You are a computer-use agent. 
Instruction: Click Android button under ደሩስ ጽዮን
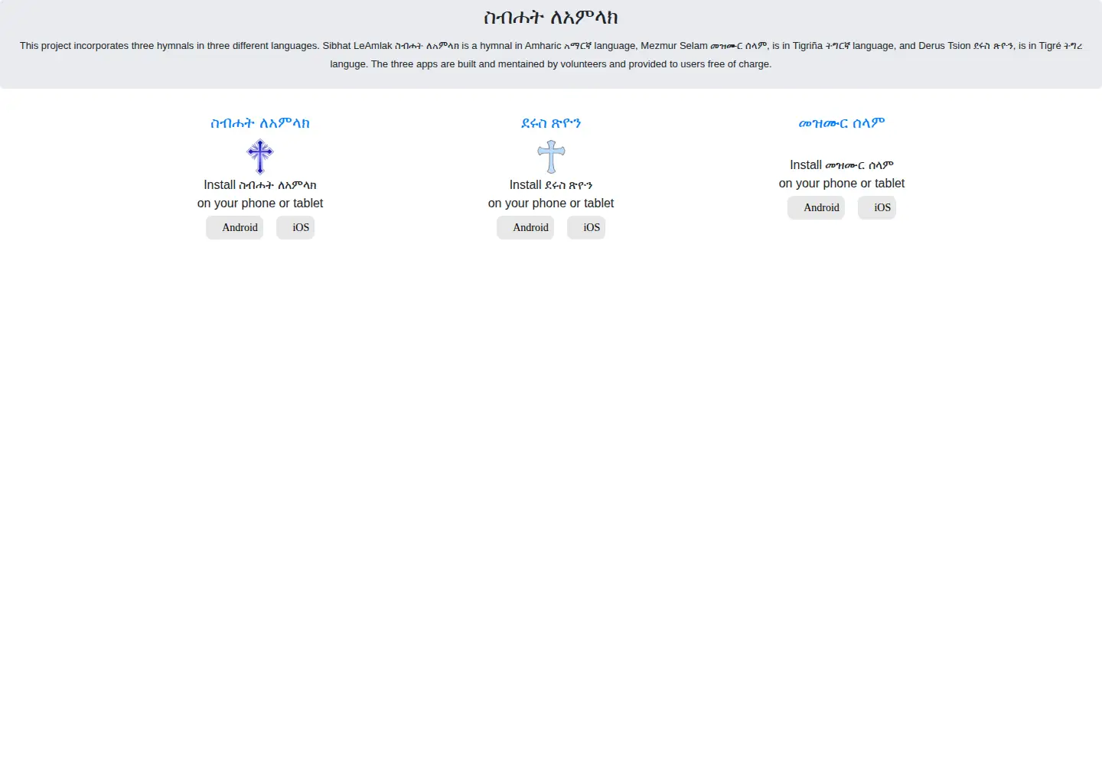point(525,227)
